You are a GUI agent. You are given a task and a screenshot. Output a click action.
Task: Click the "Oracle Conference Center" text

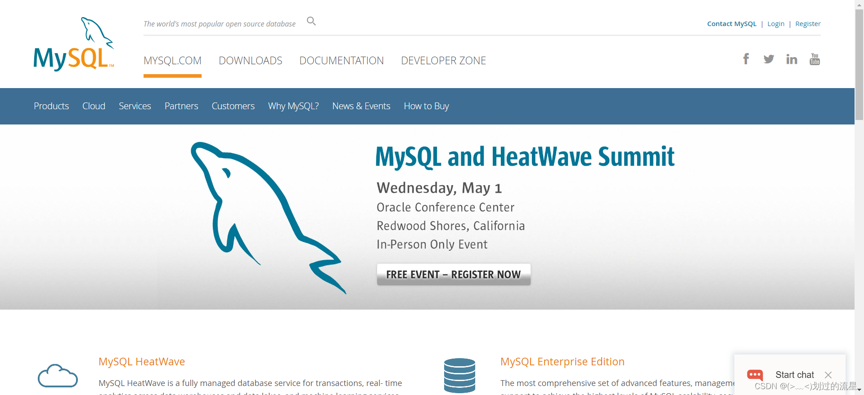point(445,207)
